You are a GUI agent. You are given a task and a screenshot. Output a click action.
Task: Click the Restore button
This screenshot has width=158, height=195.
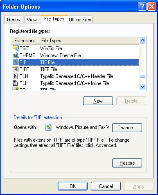click(x=127, y=163)
